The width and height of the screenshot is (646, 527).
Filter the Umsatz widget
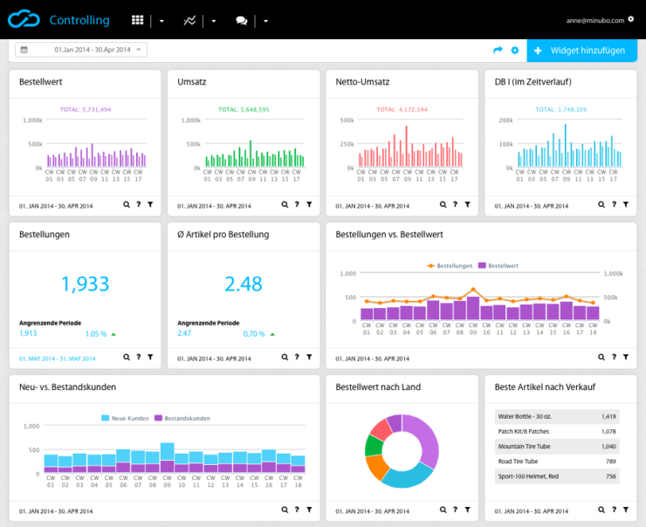point(309,204)
